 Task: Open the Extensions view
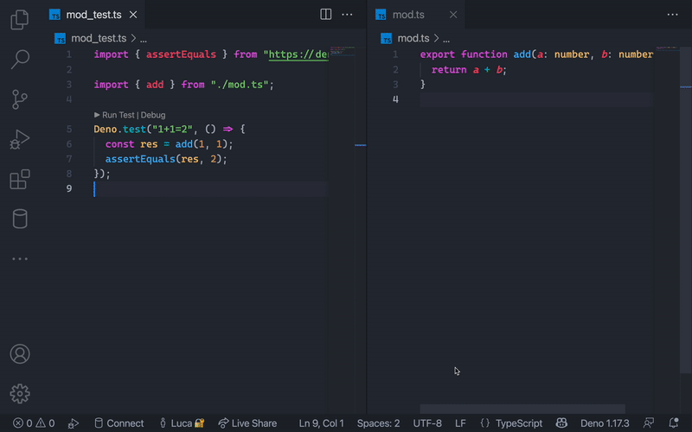point(19,179)
